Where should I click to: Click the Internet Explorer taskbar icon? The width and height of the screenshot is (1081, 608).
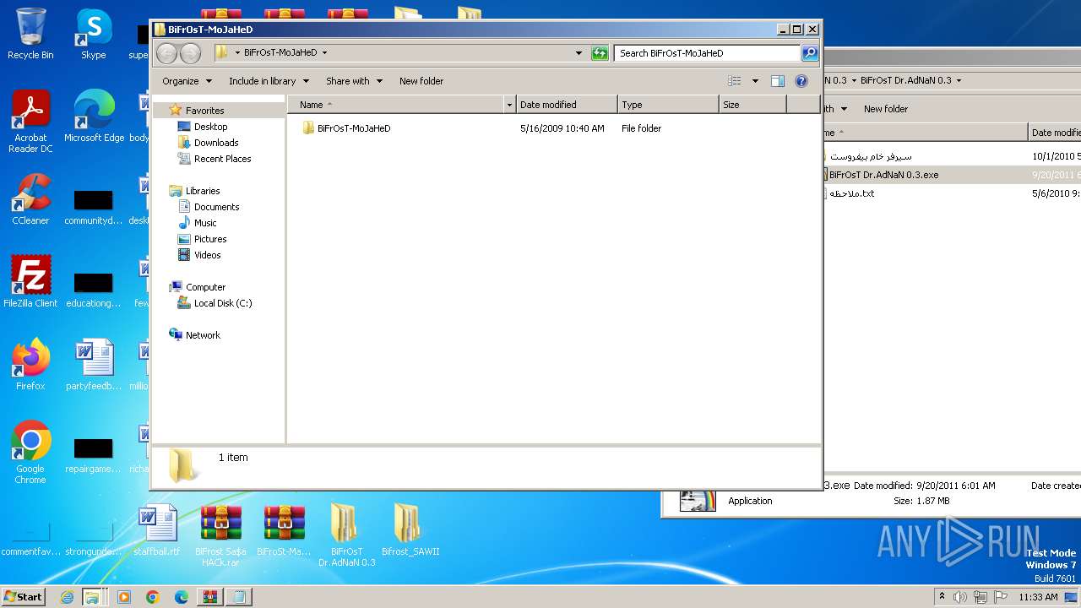point(68,597)
